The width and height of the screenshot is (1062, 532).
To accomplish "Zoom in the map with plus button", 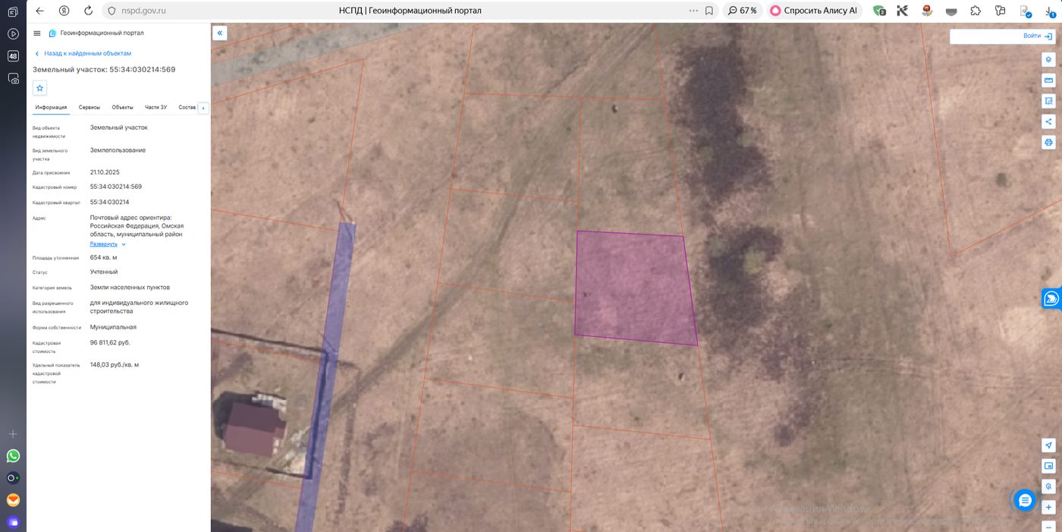I will tap(1048, 507).
